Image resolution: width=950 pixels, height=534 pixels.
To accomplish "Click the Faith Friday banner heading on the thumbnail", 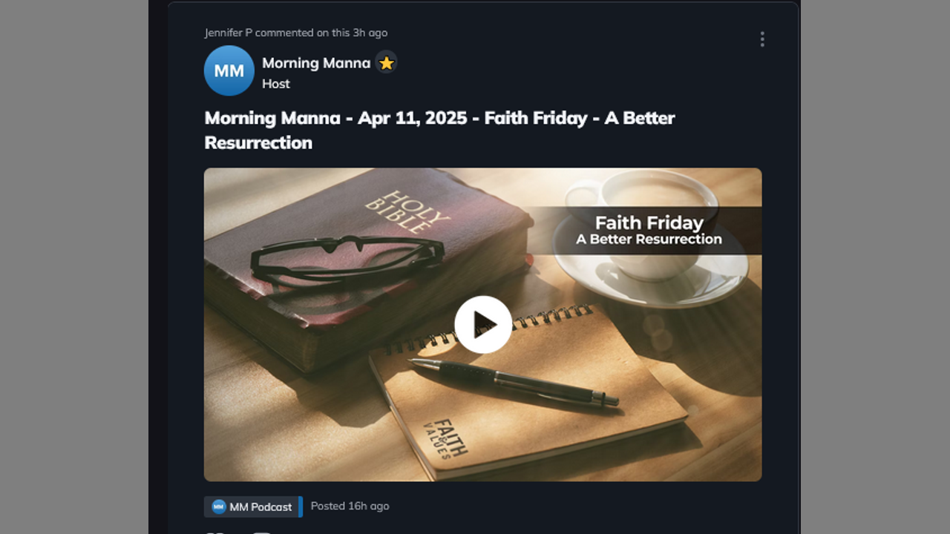I will 649,222.
